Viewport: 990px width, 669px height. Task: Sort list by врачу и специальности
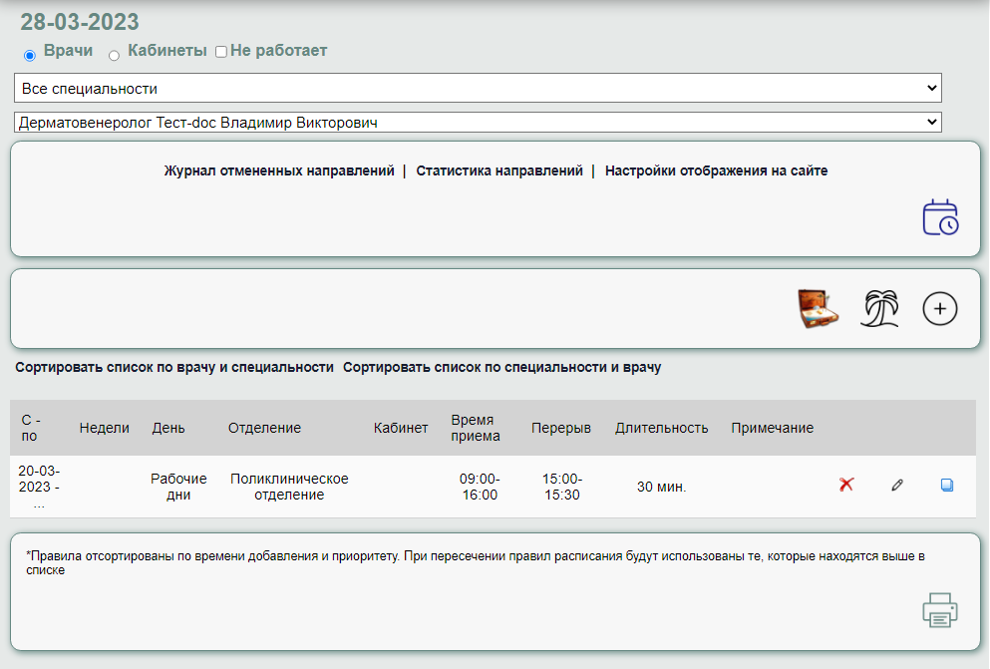[174, 367]
